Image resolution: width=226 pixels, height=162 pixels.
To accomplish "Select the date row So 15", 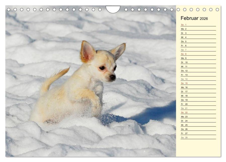I will point(198,83).
